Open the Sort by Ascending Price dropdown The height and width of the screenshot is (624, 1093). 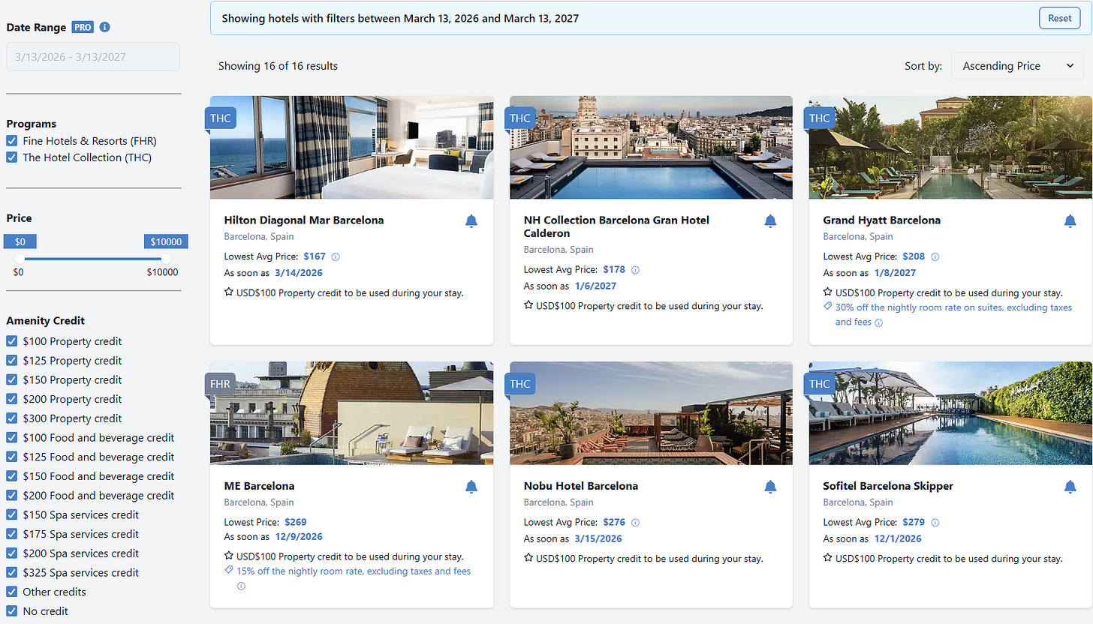tap(1017, 66)
